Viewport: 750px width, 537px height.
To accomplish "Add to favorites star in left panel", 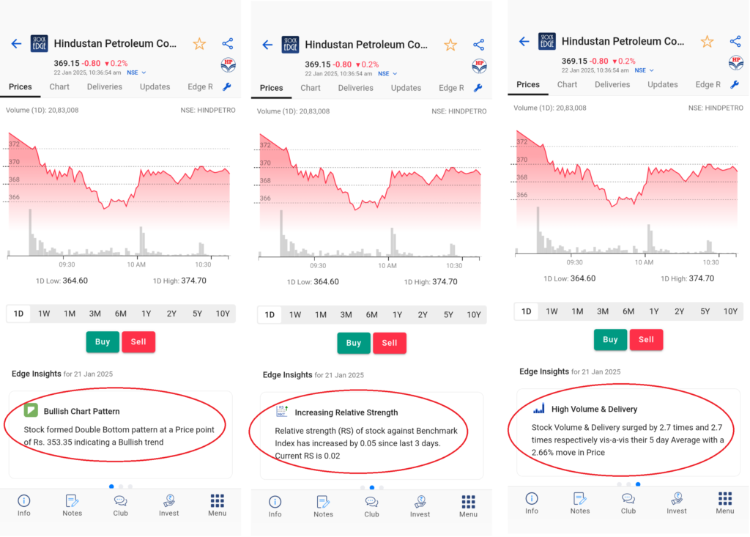I will click(x=199, y=44).
